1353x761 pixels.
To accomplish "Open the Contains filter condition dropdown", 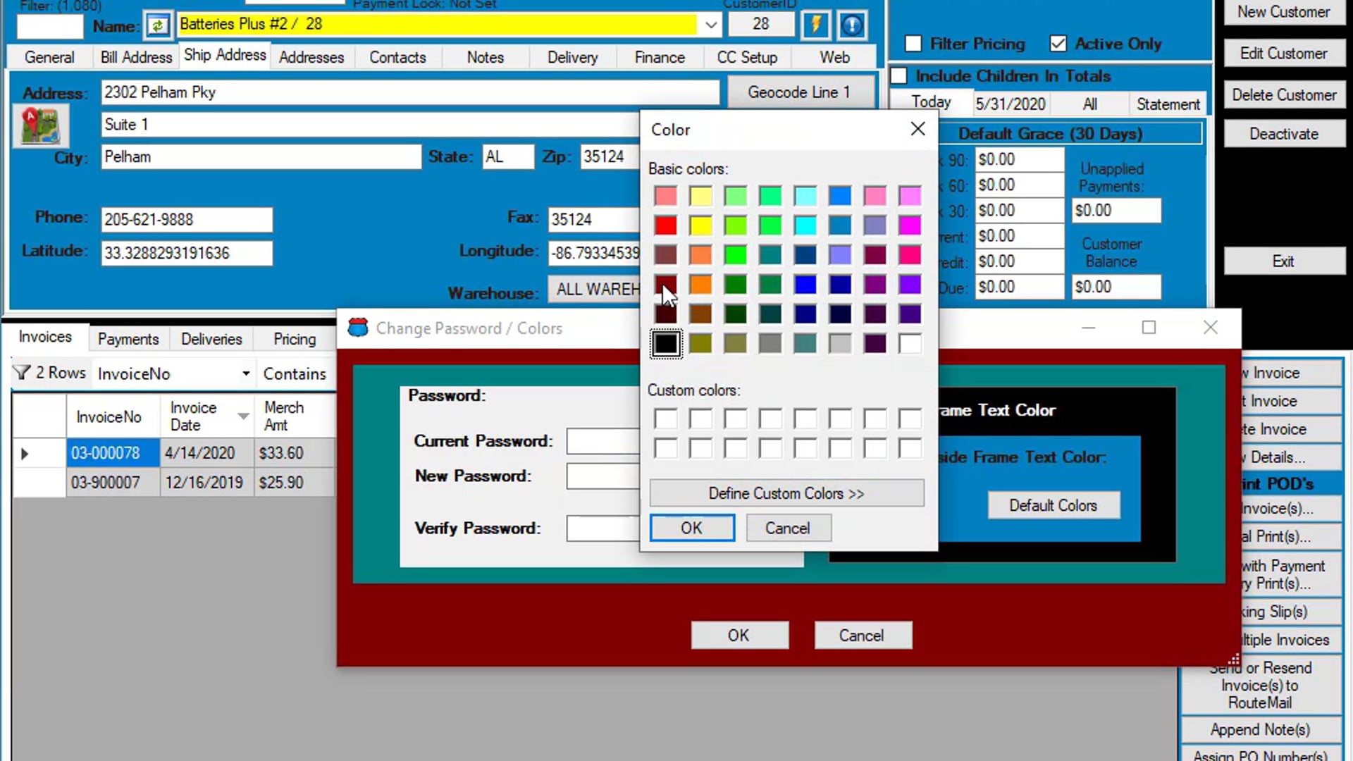I will (x=295, y=373).
